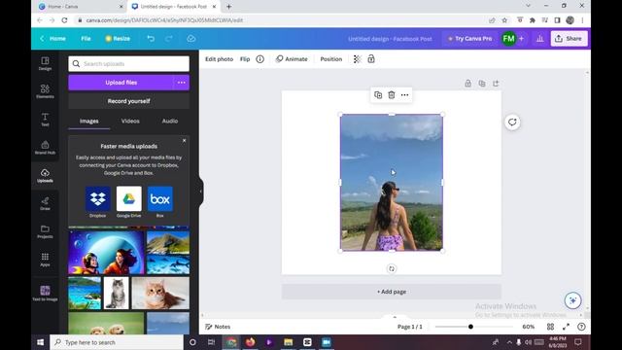Click the Redo arrow
The height and width of the screenshot is (350, 622).
coord(169,39)
